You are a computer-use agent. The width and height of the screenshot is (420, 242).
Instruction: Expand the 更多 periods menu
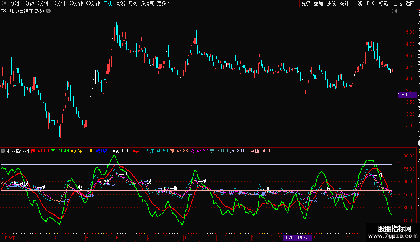coord(163,3)
